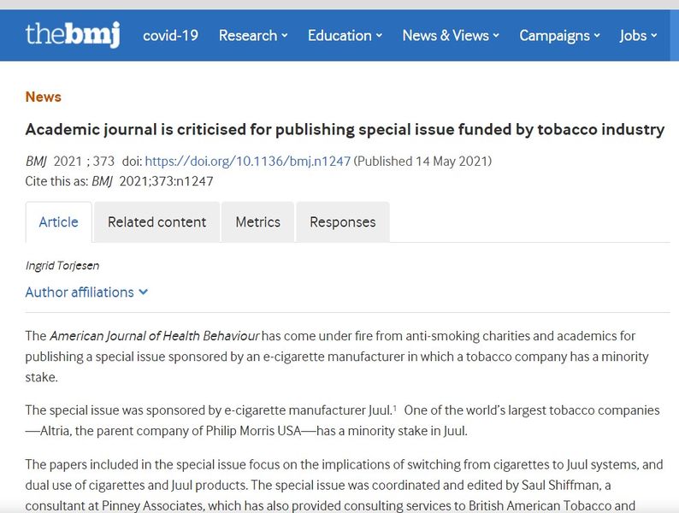This screenshot has width=679, height=513.
Task: Expand Author affiliations section
Action: point(80,292)
